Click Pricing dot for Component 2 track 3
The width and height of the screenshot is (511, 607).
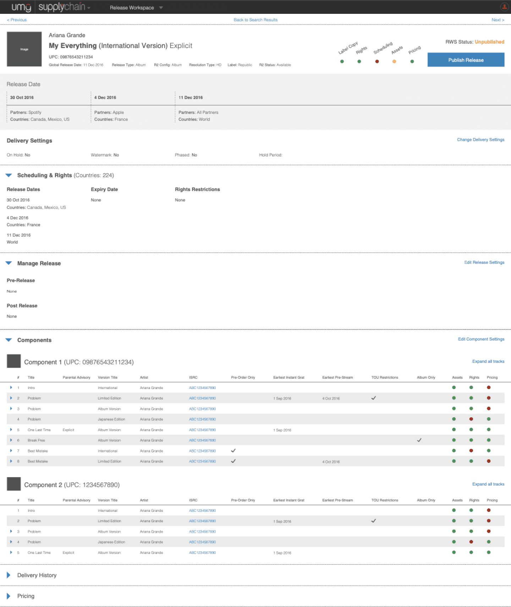[489, 531]
